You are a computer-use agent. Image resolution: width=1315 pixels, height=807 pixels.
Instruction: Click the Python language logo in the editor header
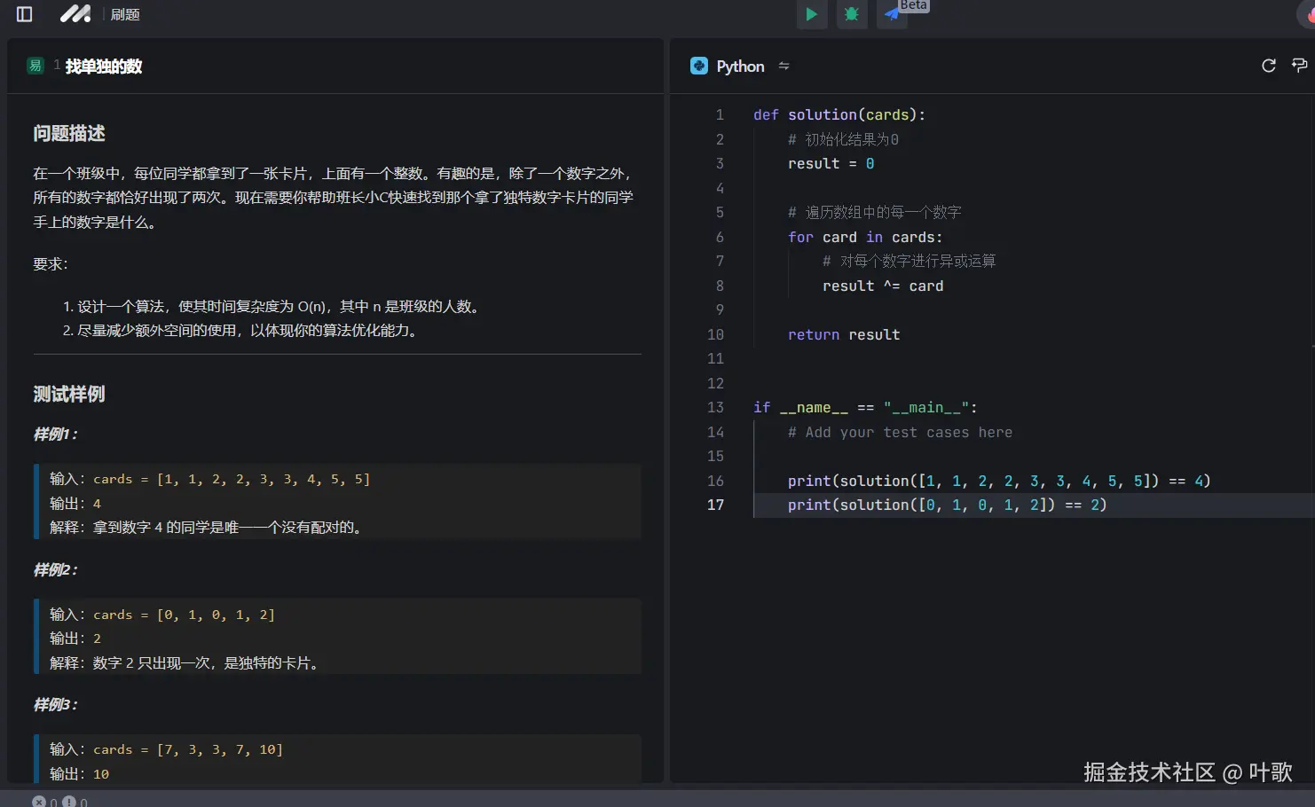pyautogui.click(x=699, y=65)
